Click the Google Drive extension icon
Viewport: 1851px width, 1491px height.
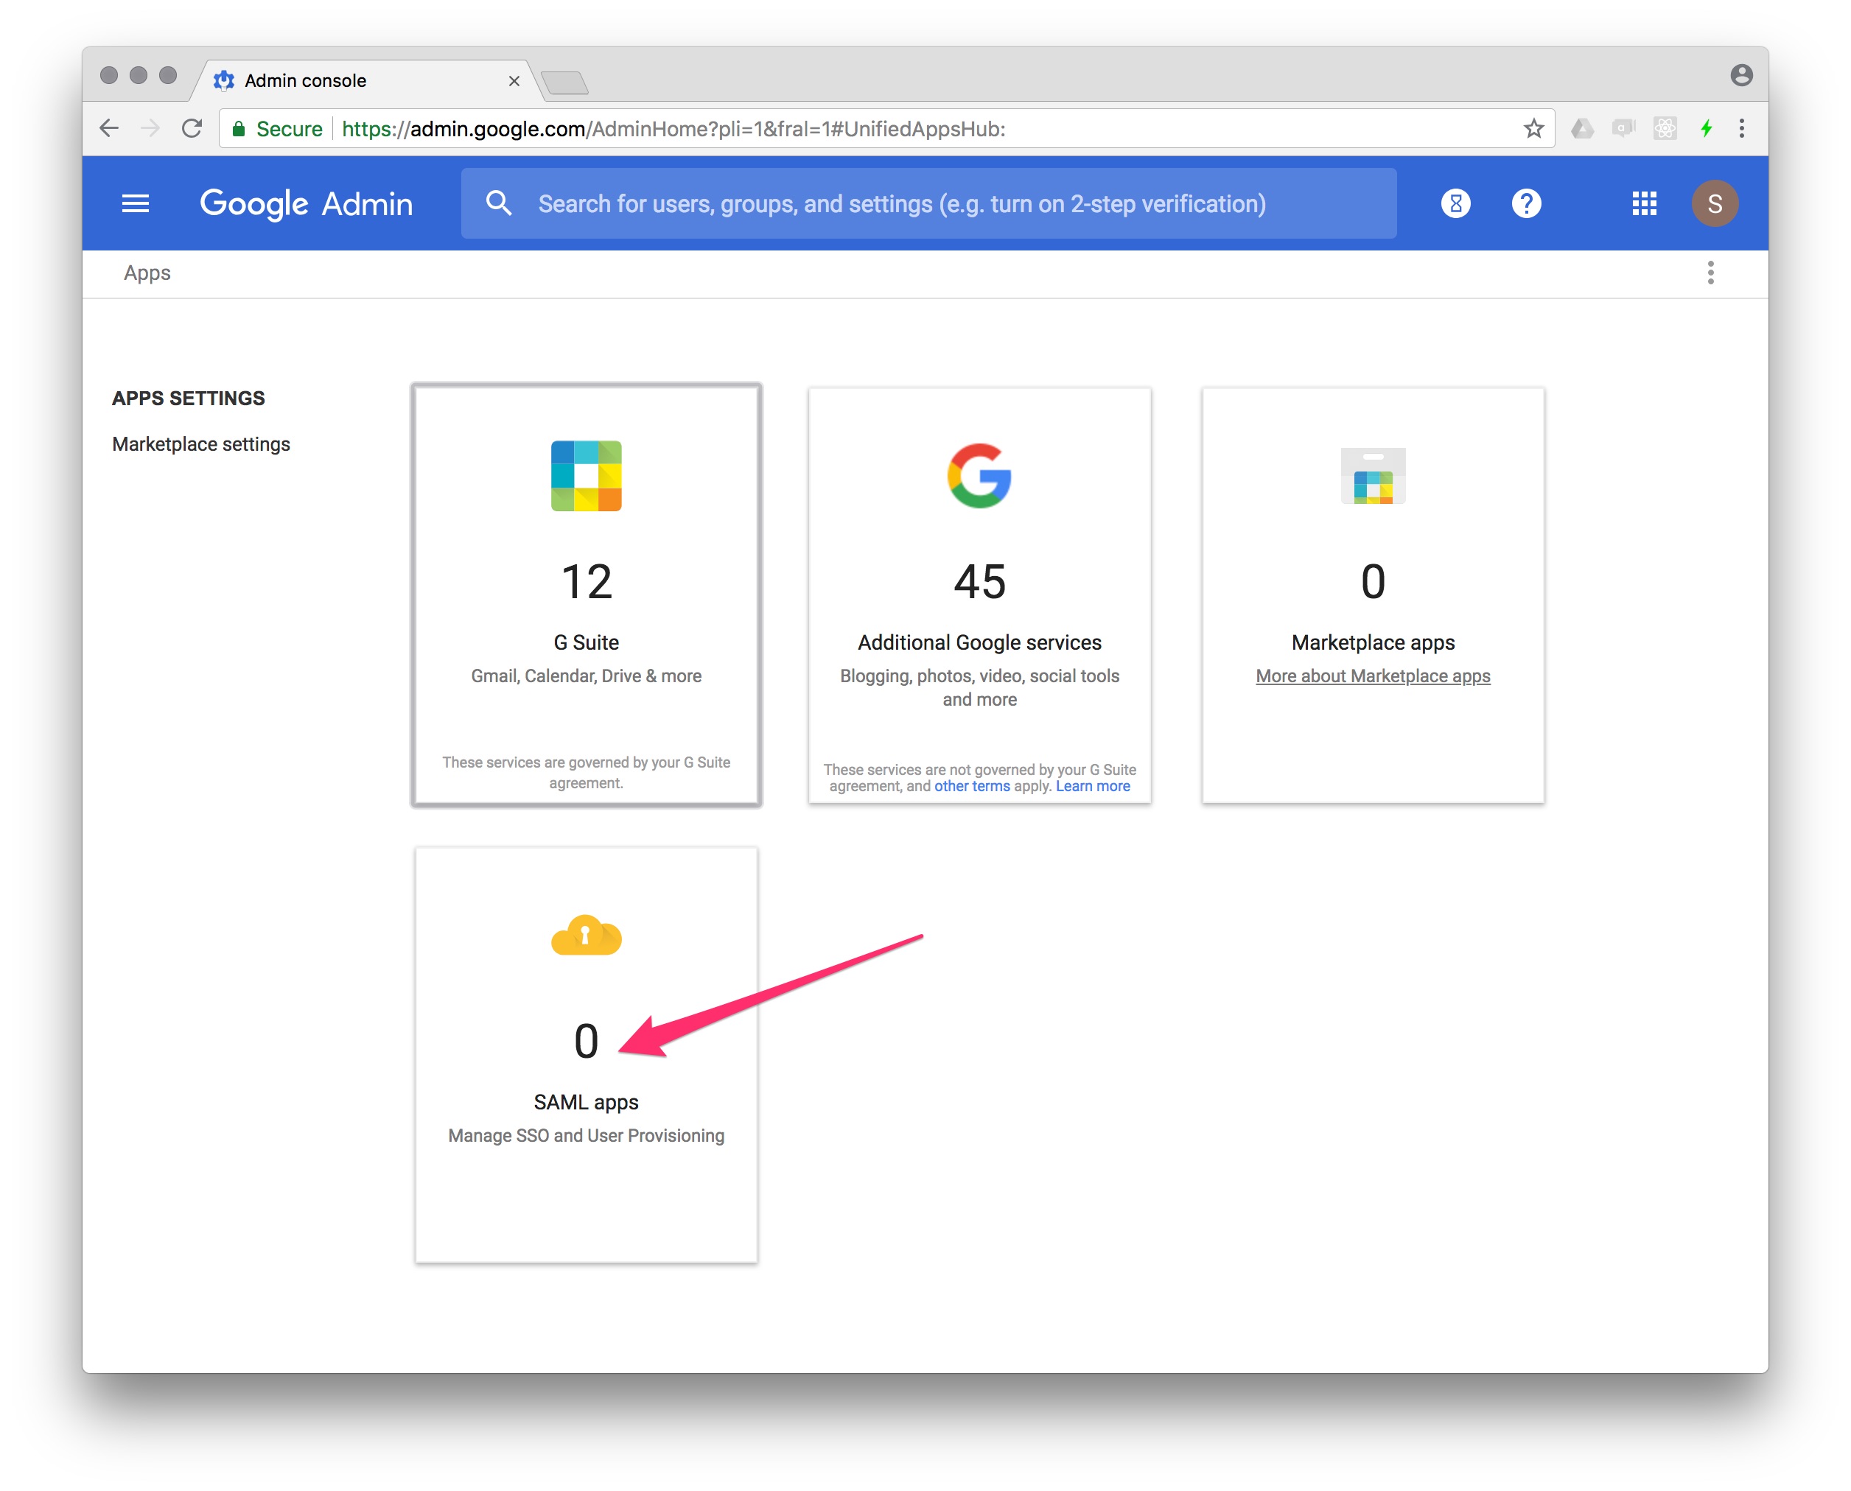pyautogui.click(x=1581, y=129)
